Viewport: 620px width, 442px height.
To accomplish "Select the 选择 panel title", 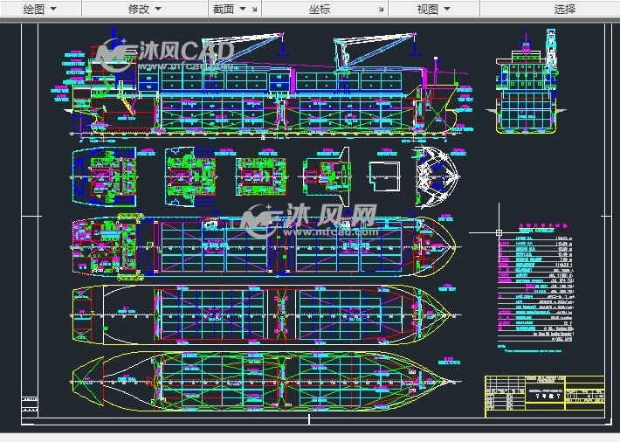I will [565, 10].
